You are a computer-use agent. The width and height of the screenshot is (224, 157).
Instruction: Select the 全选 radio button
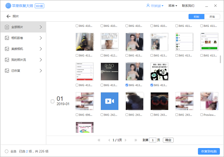coord(7,151)
